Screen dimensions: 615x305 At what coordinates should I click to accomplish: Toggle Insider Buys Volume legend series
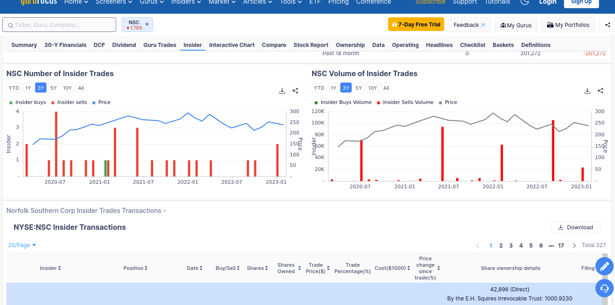(x=343, y=102)
